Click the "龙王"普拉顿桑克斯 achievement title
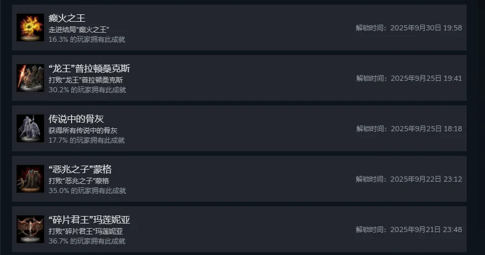485x255 pixels. click(x=89, y=69)
